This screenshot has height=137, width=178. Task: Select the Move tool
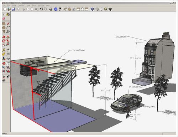(x=4, y=37)
